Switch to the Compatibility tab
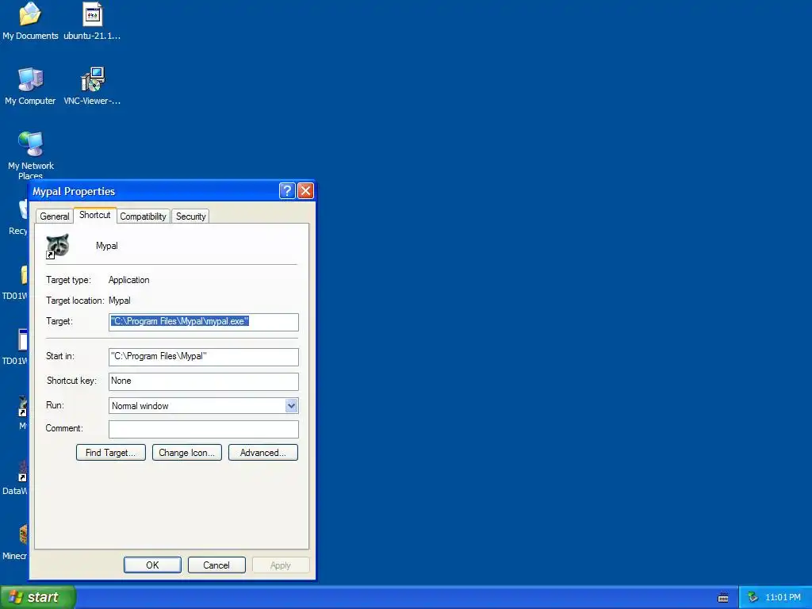 pyautogui.click(x=143, y=216)
